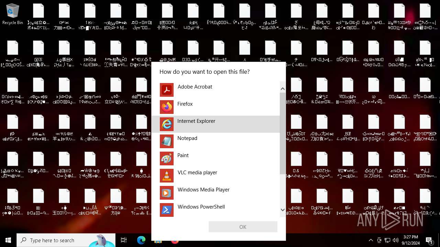Click the app list scrollbar thumb
The width and height of the screenshot is (440, 247).
coord(283,133)
